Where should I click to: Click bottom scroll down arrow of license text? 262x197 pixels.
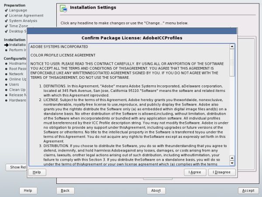(232, 163)
